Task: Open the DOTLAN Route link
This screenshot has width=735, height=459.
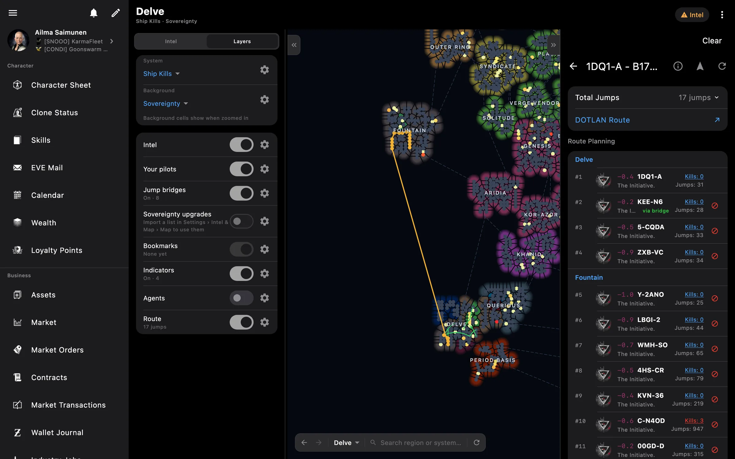Action: pos(647,120)
